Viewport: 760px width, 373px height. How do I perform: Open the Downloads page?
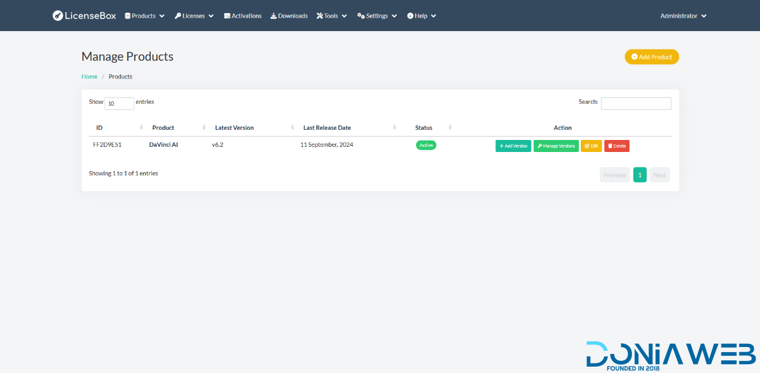coord(289,16)
